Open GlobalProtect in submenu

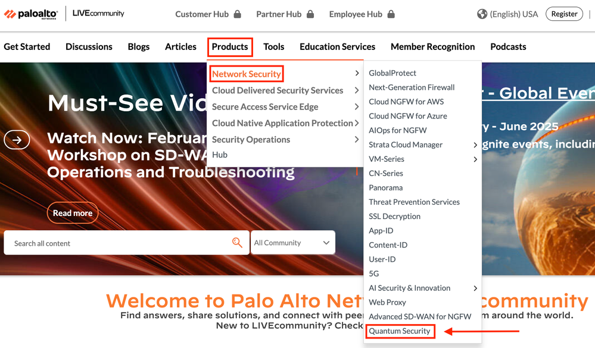tap(392, 73)
